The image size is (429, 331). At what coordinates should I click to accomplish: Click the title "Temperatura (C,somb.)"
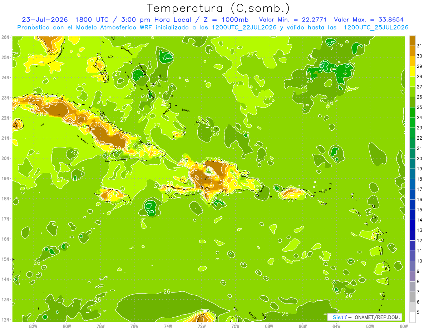(218, 8)
